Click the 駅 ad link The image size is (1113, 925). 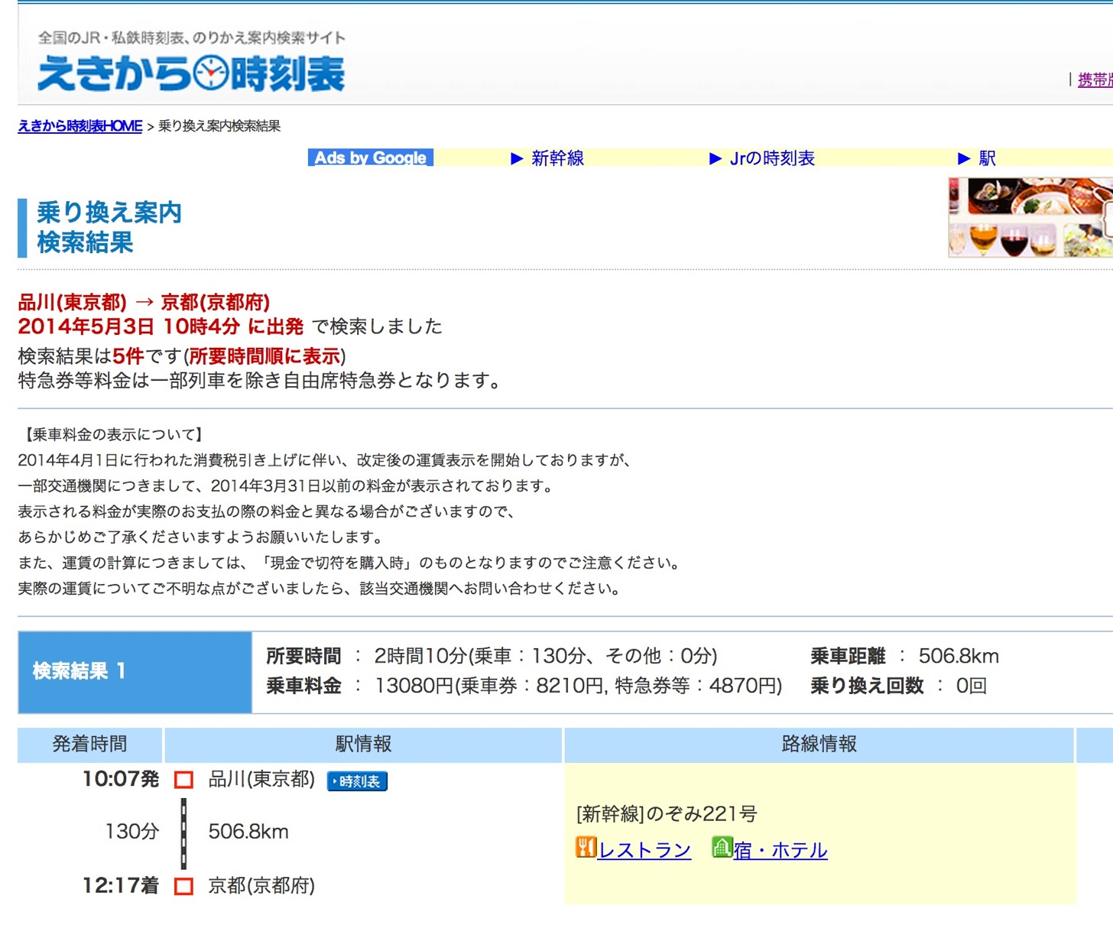988,158
